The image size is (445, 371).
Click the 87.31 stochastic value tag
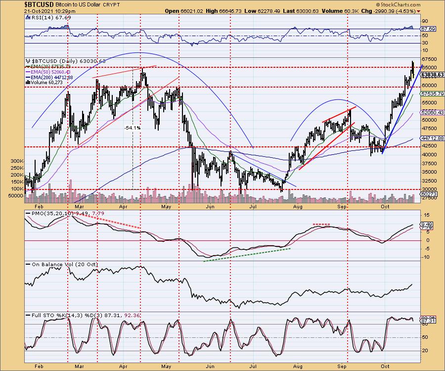click(428, 321)
